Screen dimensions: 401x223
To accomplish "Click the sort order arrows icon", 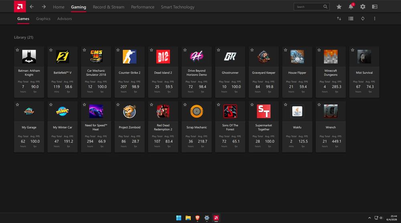I will (x=339, y=19).
